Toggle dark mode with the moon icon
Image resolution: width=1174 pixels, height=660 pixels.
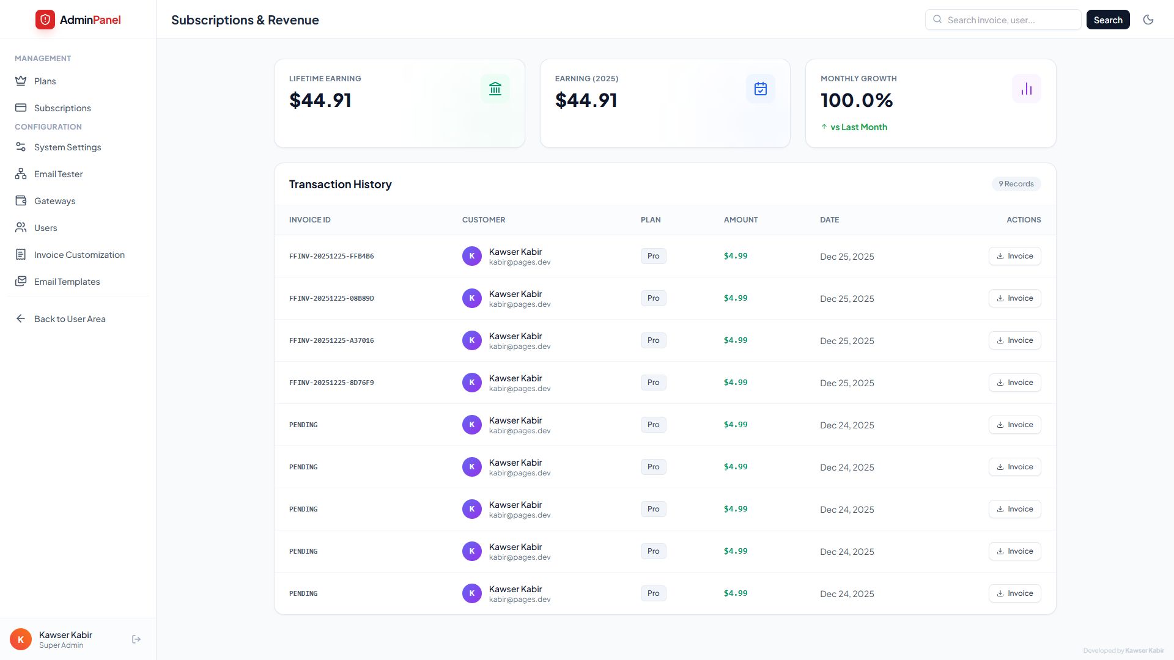pos(1148,20)
